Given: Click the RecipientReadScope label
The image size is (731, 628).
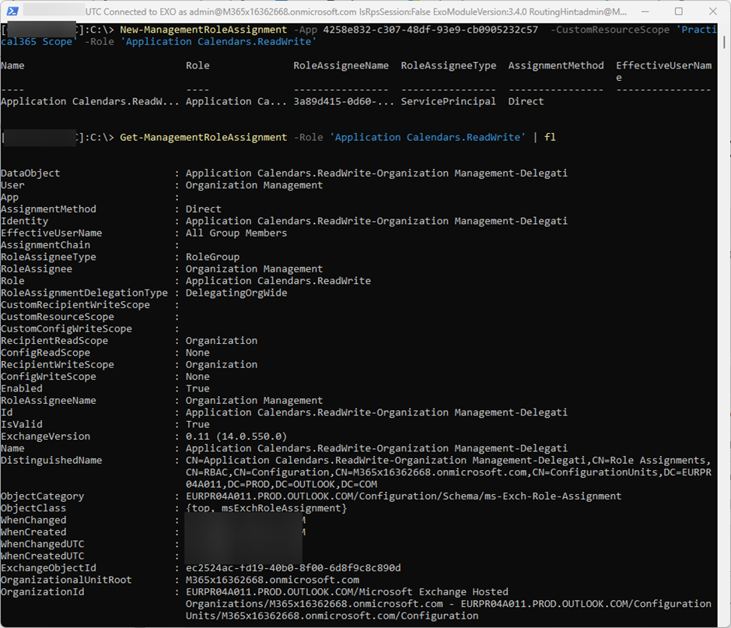Looking at the screenshot, I should (x=54, y=341).
